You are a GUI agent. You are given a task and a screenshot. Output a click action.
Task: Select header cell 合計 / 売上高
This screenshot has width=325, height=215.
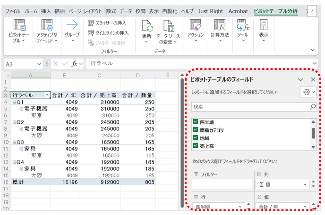tap(100, 95)
